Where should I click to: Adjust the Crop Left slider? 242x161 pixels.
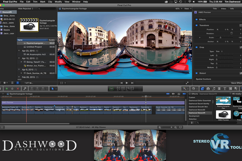tap(216, 55)
